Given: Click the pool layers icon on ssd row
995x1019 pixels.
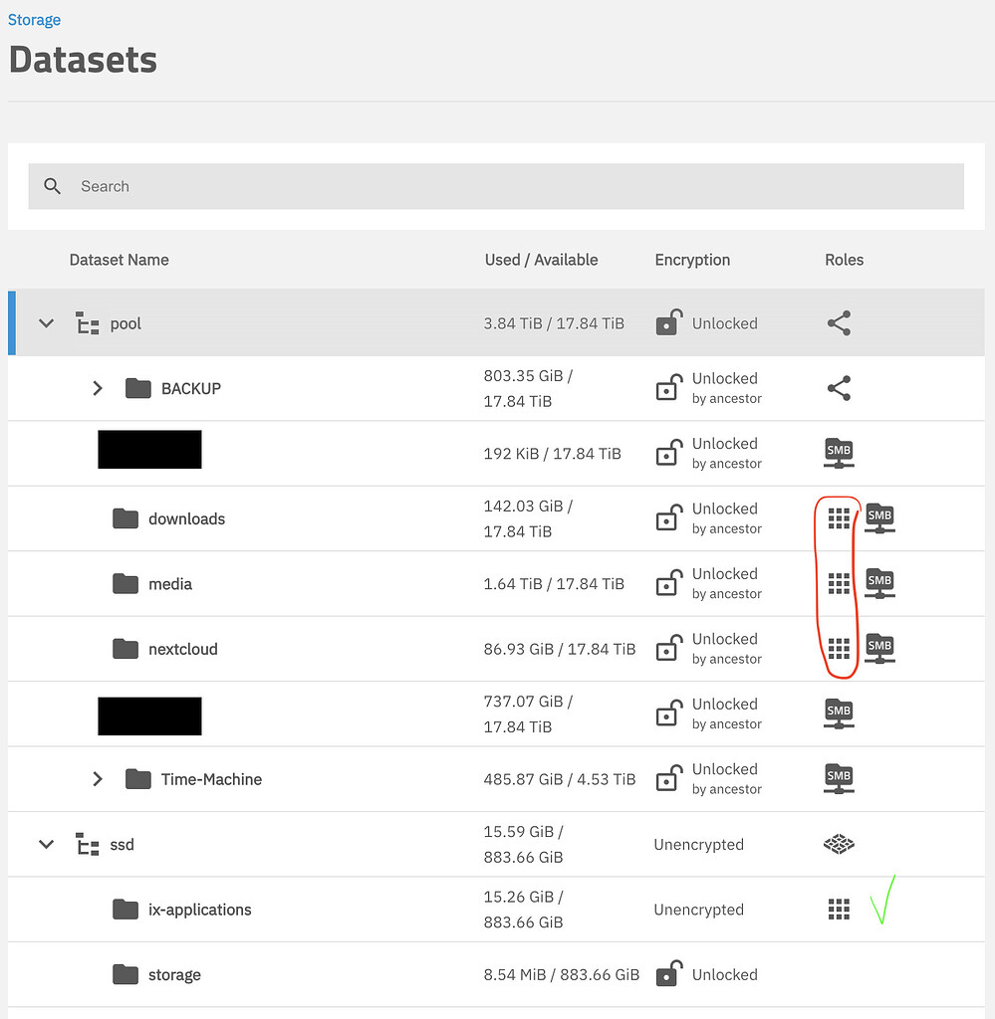Looking at the screenshot, I should 838,843.
